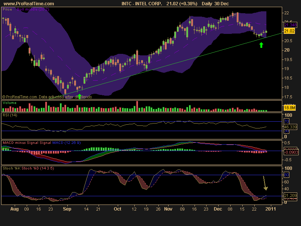Click the Sep date axis label
The height and width of the screenshot is (226, 301).
pyautogui.click(x=67, y=209)
